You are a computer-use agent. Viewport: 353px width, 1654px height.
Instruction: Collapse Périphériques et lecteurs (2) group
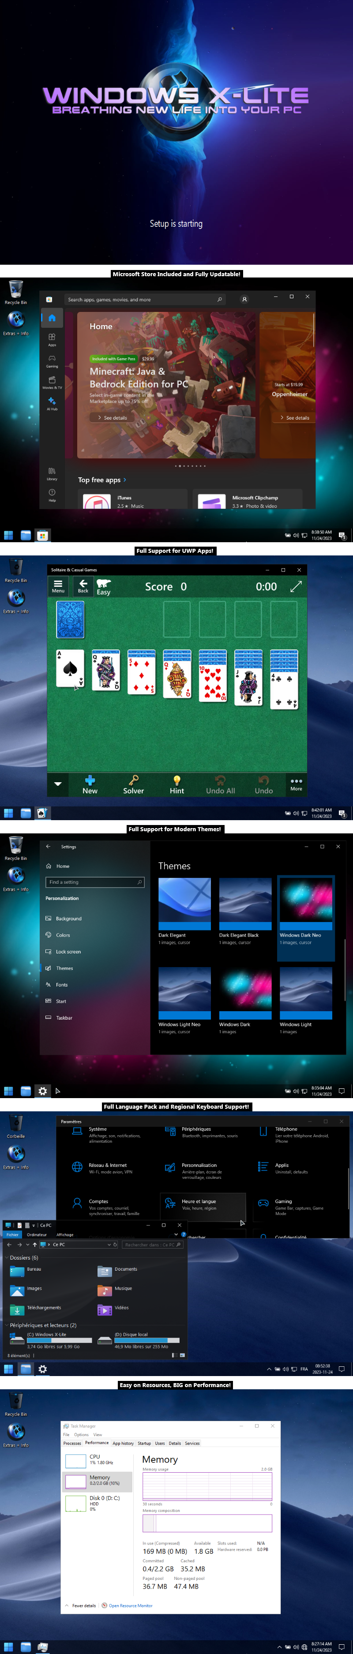tap(7, 1325)
